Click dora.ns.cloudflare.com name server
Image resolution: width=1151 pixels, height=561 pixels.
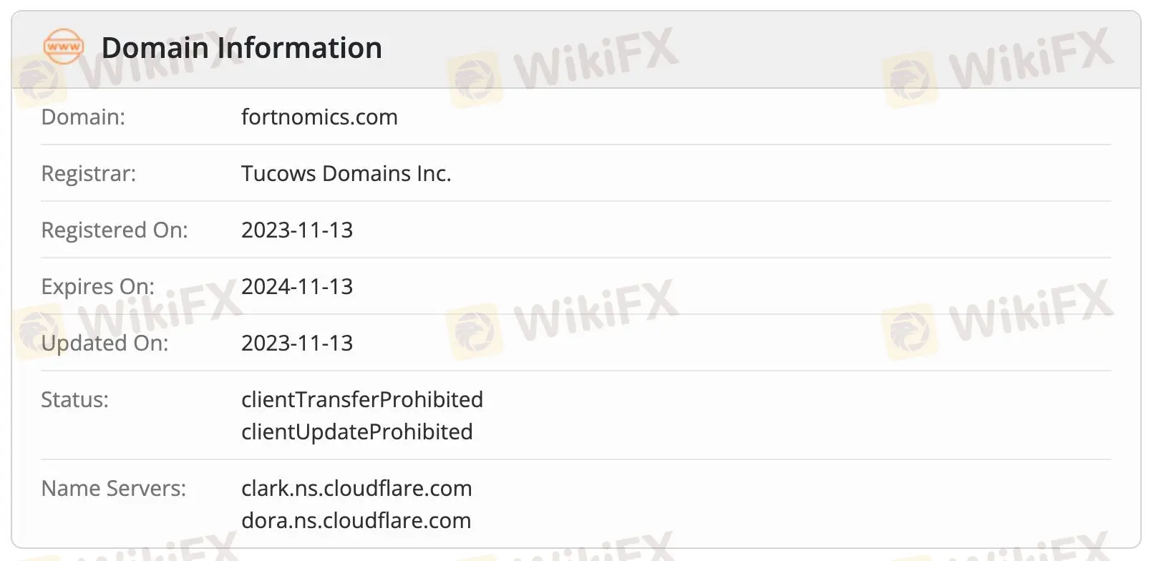click(x=356, y=520)
